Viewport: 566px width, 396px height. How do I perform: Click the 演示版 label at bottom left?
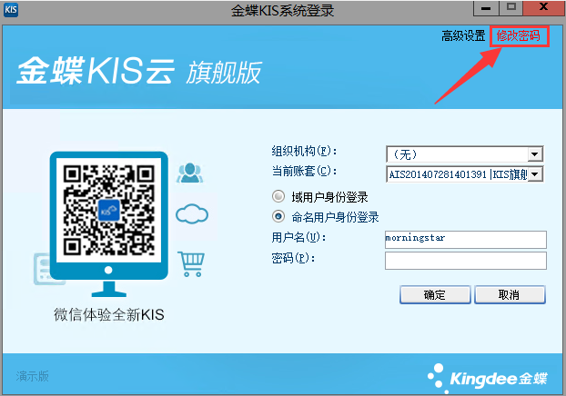(x=32, y=376)
